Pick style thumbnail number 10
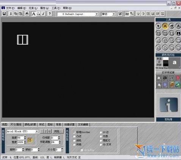Screen dimensions: 181x160 point(165,78)
